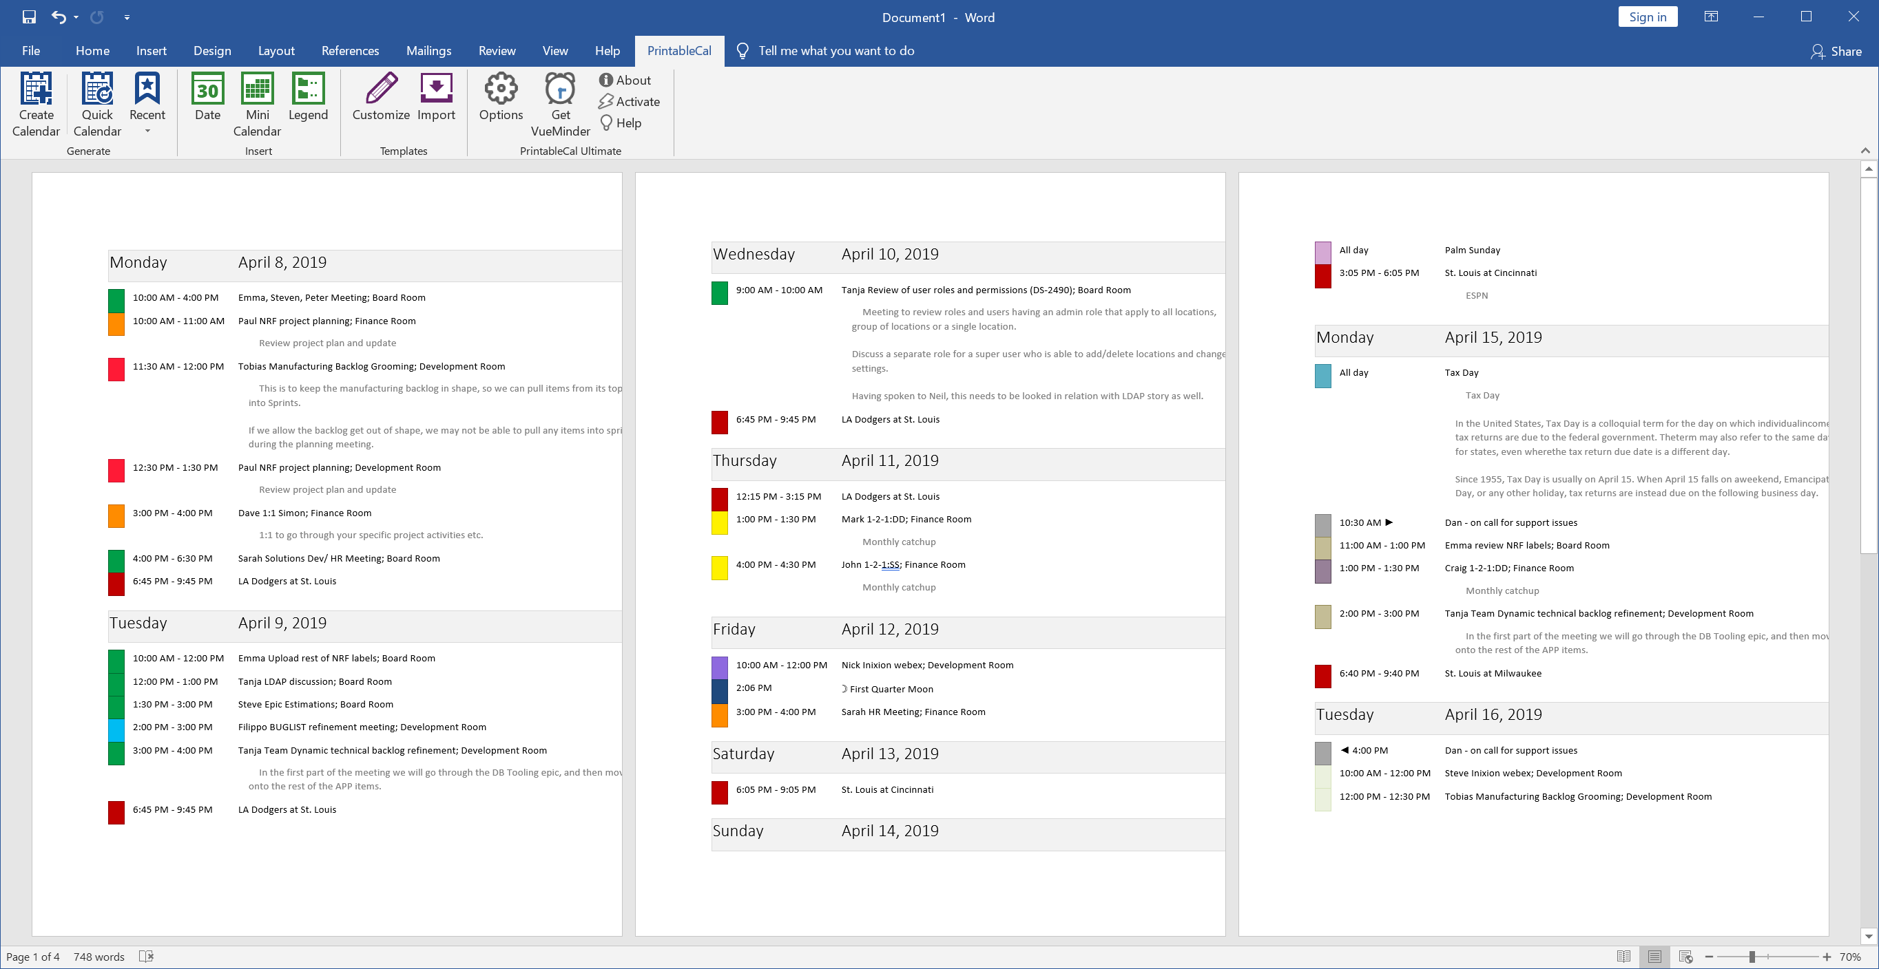Screen dimensions: 1879x969
Task: Click the Get VueMinder icon
Action: [560, 89]
